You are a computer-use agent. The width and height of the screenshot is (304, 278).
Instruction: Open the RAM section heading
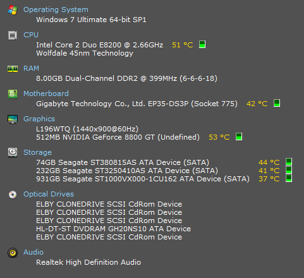31,68
